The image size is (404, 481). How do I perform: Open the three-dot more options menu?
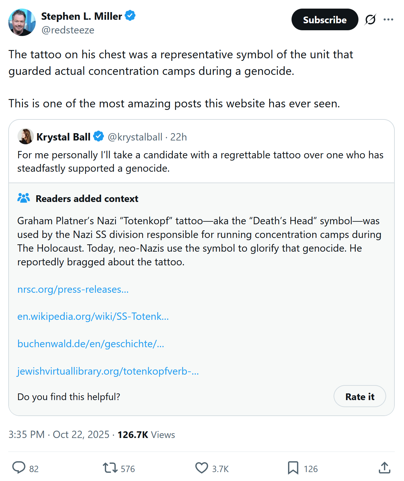[388, 20]
